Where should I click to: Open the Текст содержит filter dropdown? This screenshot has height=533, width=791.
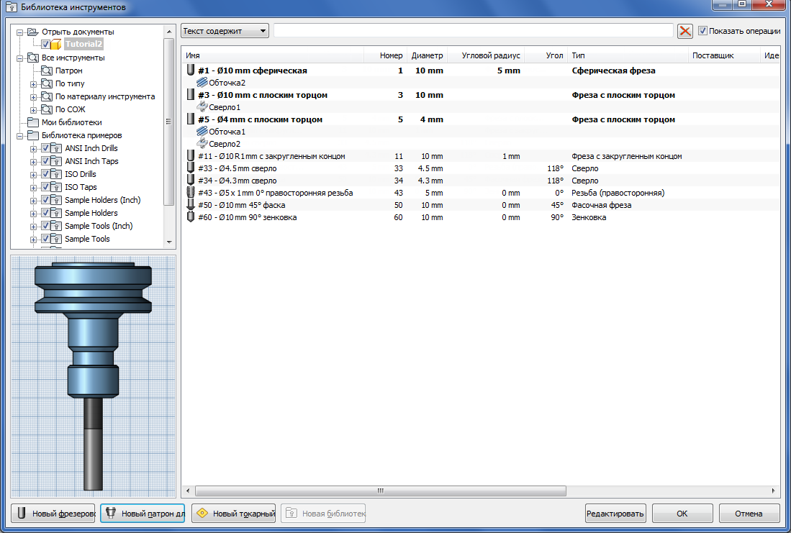coord(225,31)
